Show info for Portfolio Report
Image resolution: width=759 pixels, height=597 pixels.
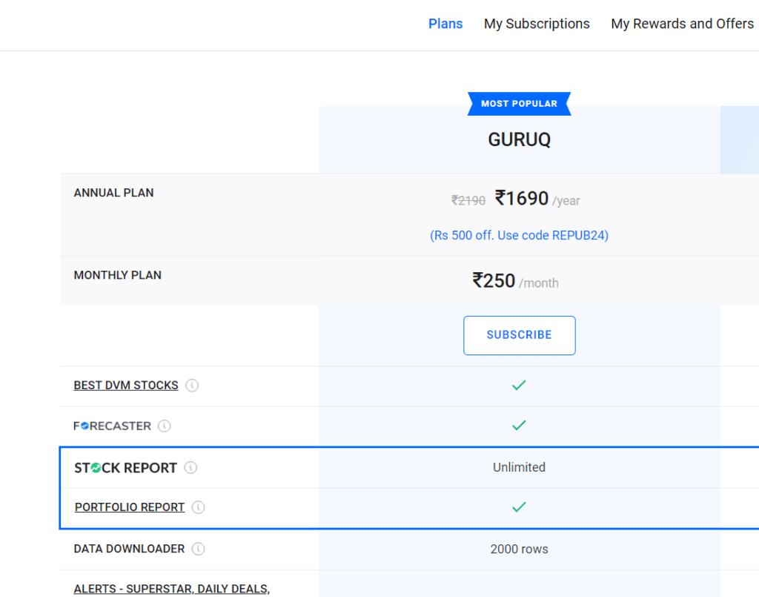(x=199, y=507)
